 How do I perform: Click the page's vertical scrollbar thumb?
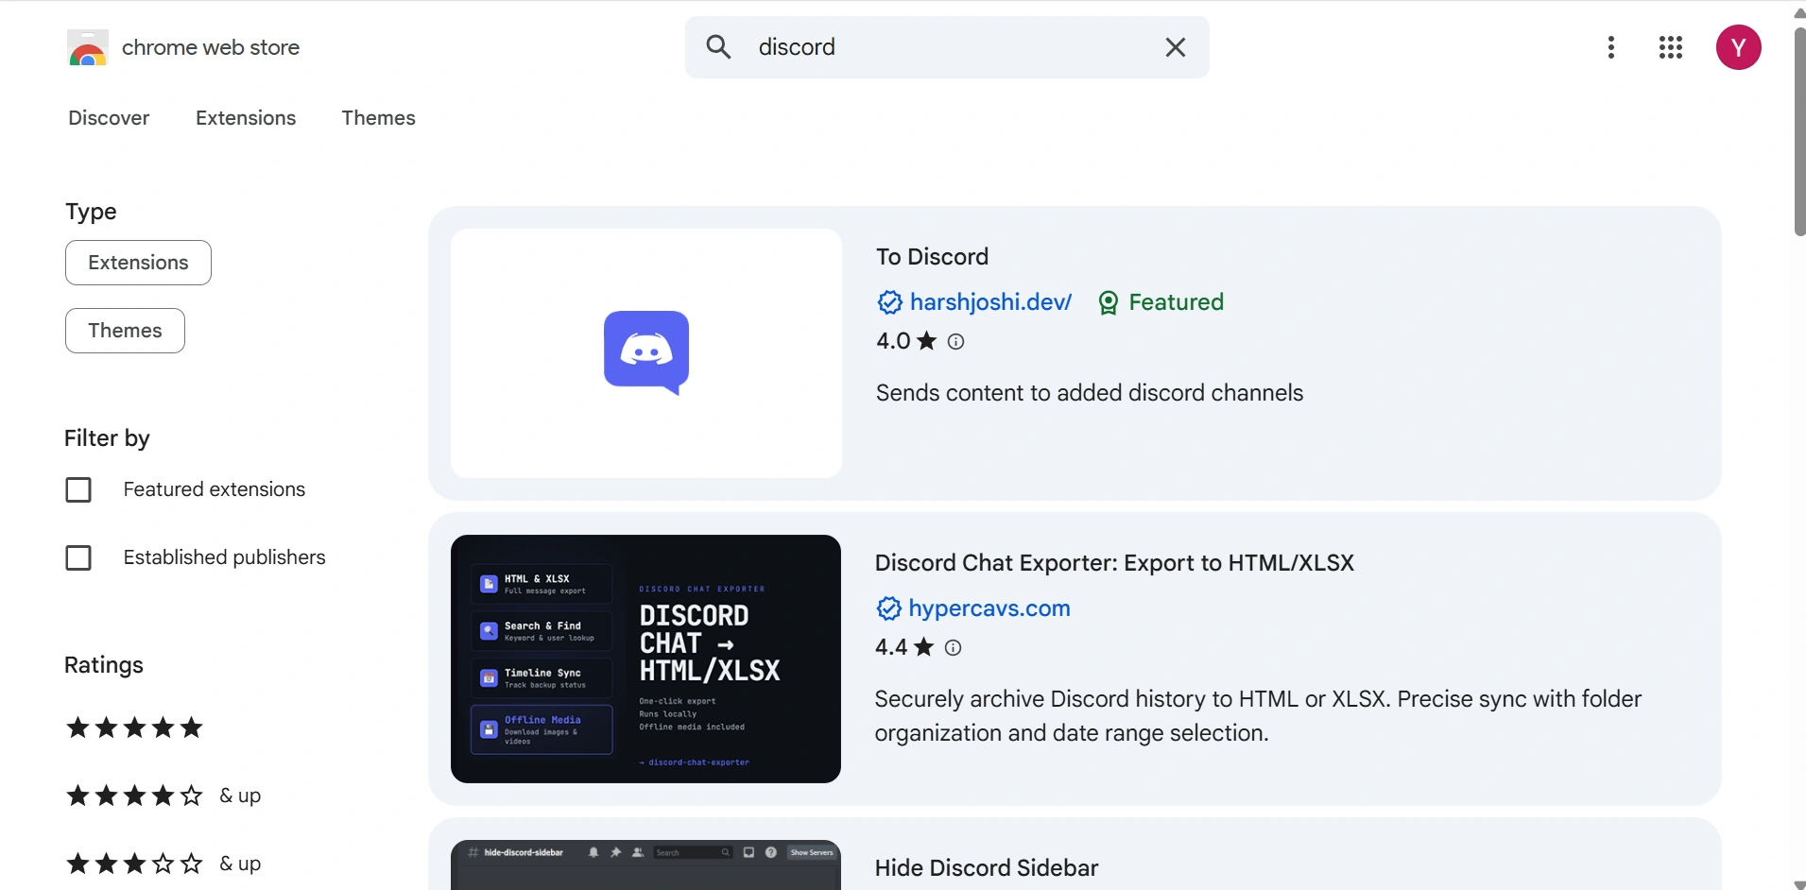(x=1799, y=132)
